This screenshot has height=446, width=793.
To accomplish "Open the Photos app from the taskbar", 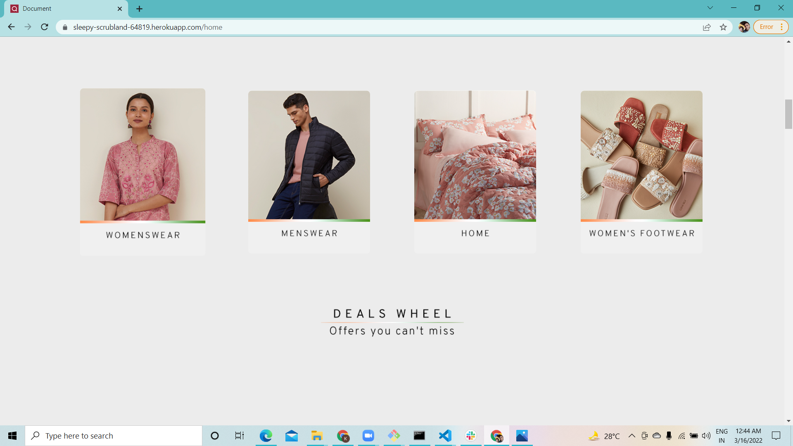I will pyautogui.click(x=522, y=435).
